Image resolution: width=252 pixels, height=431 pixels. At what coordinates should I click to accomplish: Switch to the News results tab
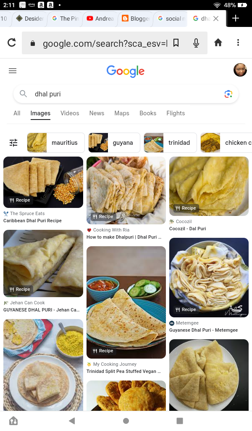tap(97, 113)
